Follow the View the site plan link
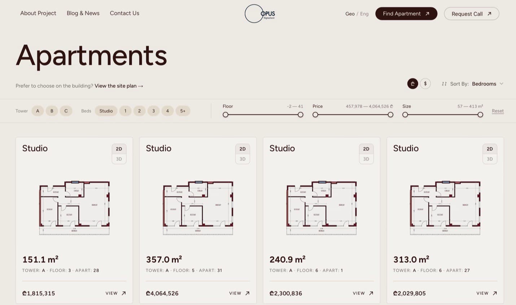516x305 pixels. click(x=119, y=86)
